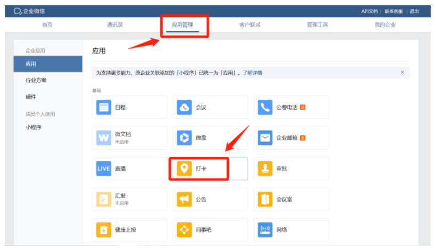
Task: Click the 同事吧 app label
Action: tap(203, 230)
